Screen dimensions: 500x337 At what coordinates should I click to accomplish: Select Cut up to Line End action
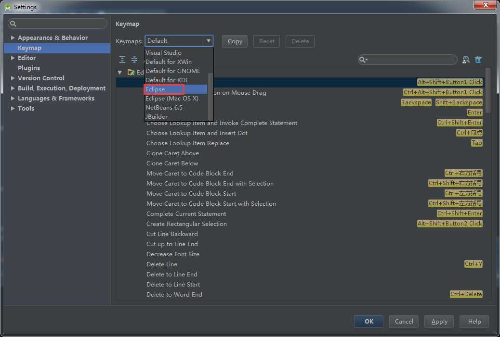tap(172, 244)
